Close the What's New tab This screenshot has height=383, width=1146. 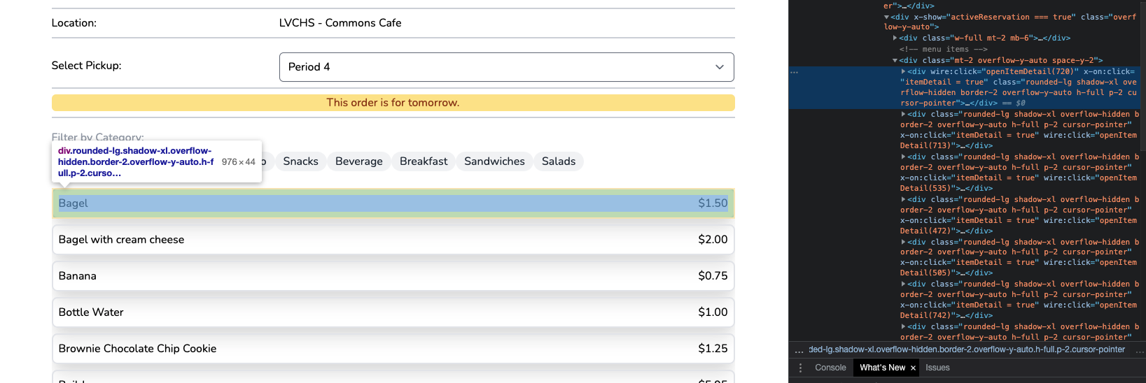pyautogui.click(x=913, y=368)
